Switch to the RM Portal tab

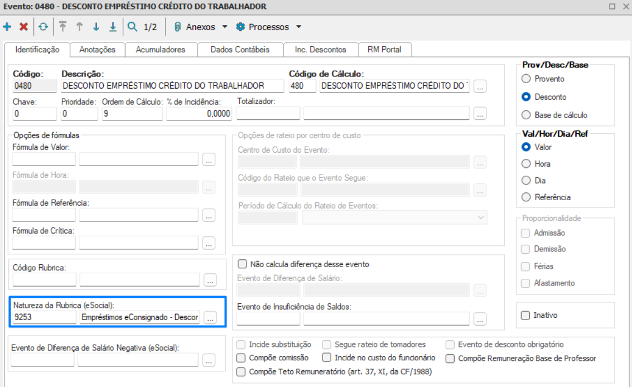click(x=384, y=50)
